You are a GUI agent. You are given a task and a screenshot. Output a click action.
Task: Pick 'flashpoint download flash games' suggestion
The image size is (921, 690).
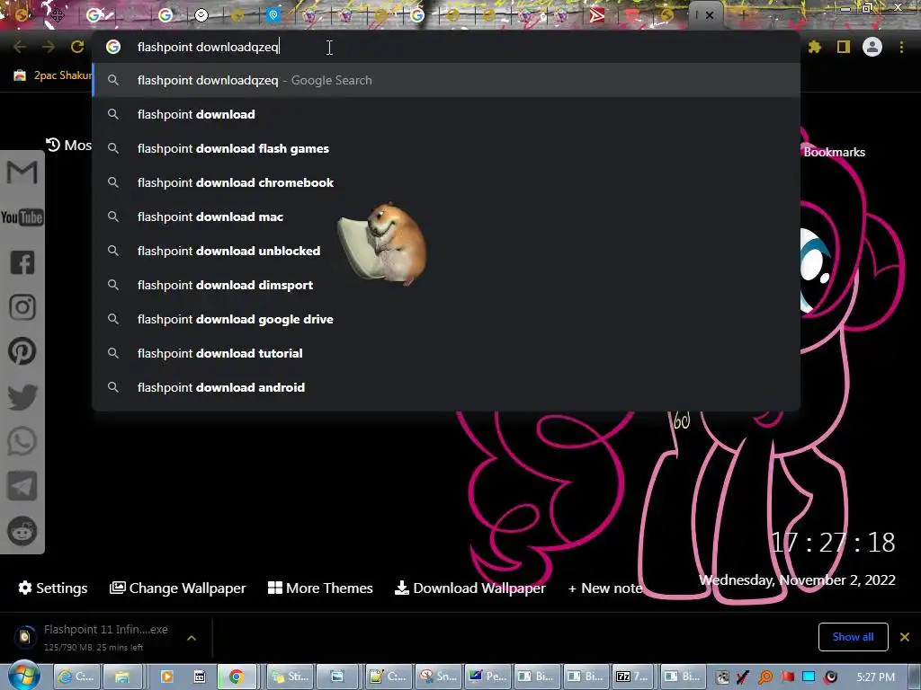pos(446,148)
